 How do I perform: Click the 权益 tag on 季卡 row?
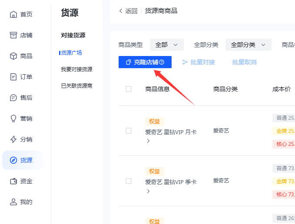click(155, 171)
